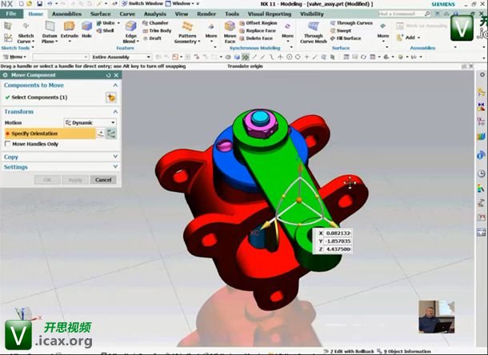Switch to the Analysis tab
This screenshot has height=355, width=488.
coord(155,14)
